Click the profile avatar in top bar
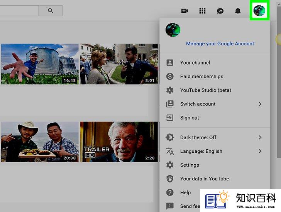The image size is (281, 212). pyautogui.click(x=259, y=10)
